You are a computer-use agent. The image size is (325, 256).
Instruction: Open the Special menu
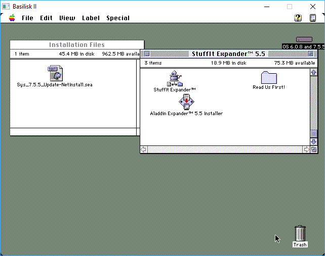pos(118,18)
